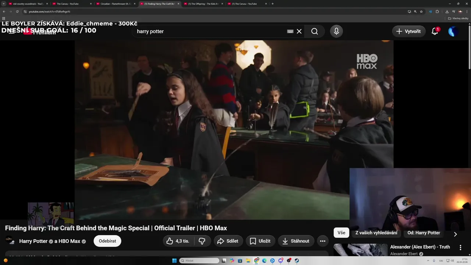Open the Chrome three-dot menu
Screen dimensions: 471x265
pos(467,11)
